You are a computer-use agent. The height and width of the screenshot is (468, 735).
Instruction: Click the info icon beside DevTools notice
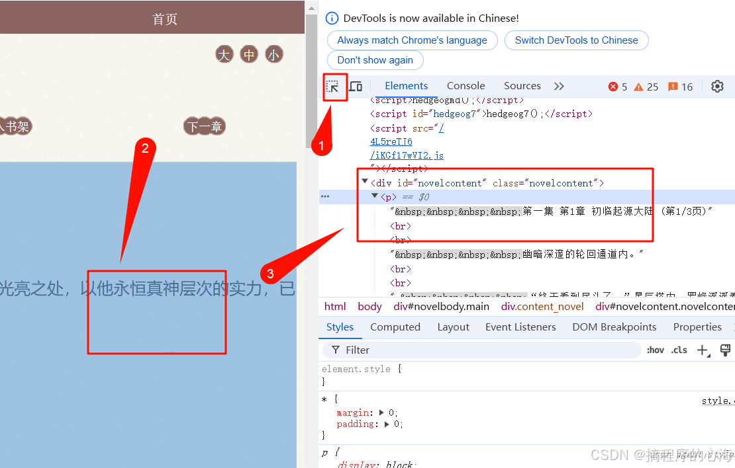(332, 19)
